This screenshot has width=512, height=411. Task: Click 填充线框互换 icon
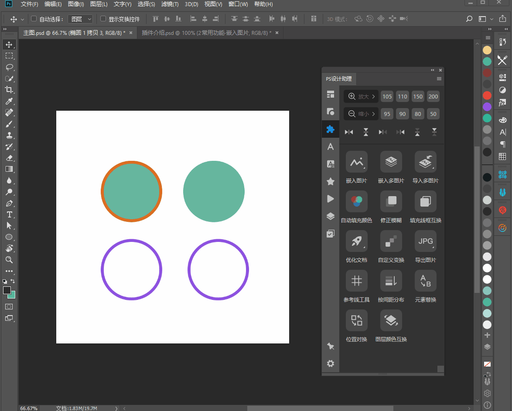pyautogui.click(x=426, y=201)
